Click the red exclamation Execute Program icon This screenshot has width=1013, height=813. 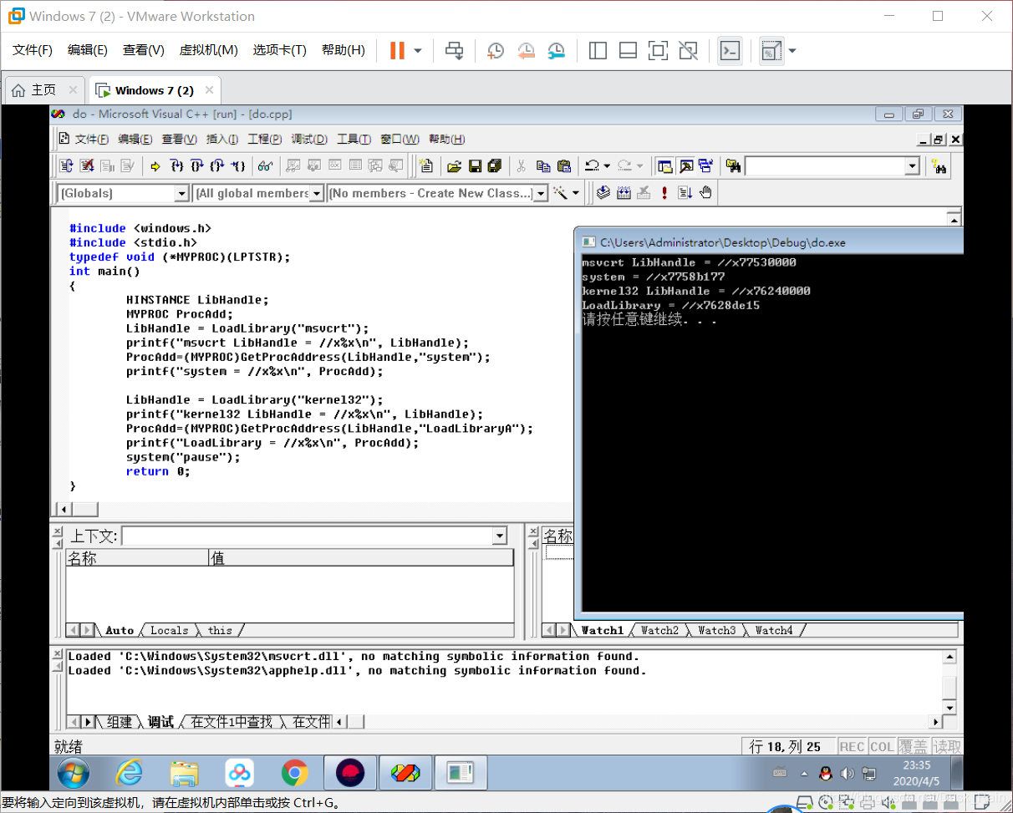click(664, 193)
